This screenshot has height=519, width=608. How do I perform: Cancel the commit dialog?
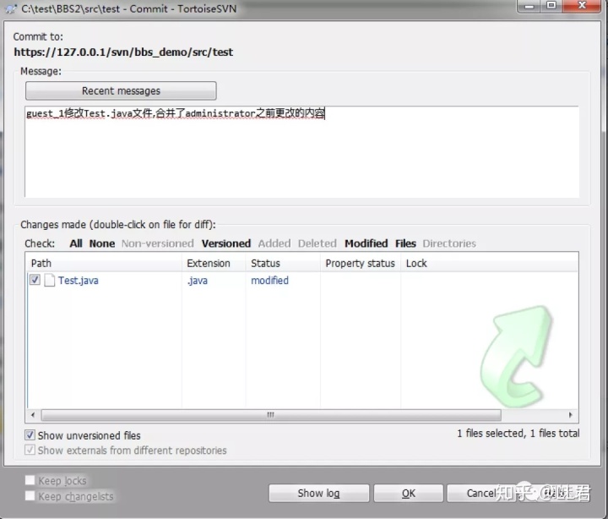click(x=481, y=493)
